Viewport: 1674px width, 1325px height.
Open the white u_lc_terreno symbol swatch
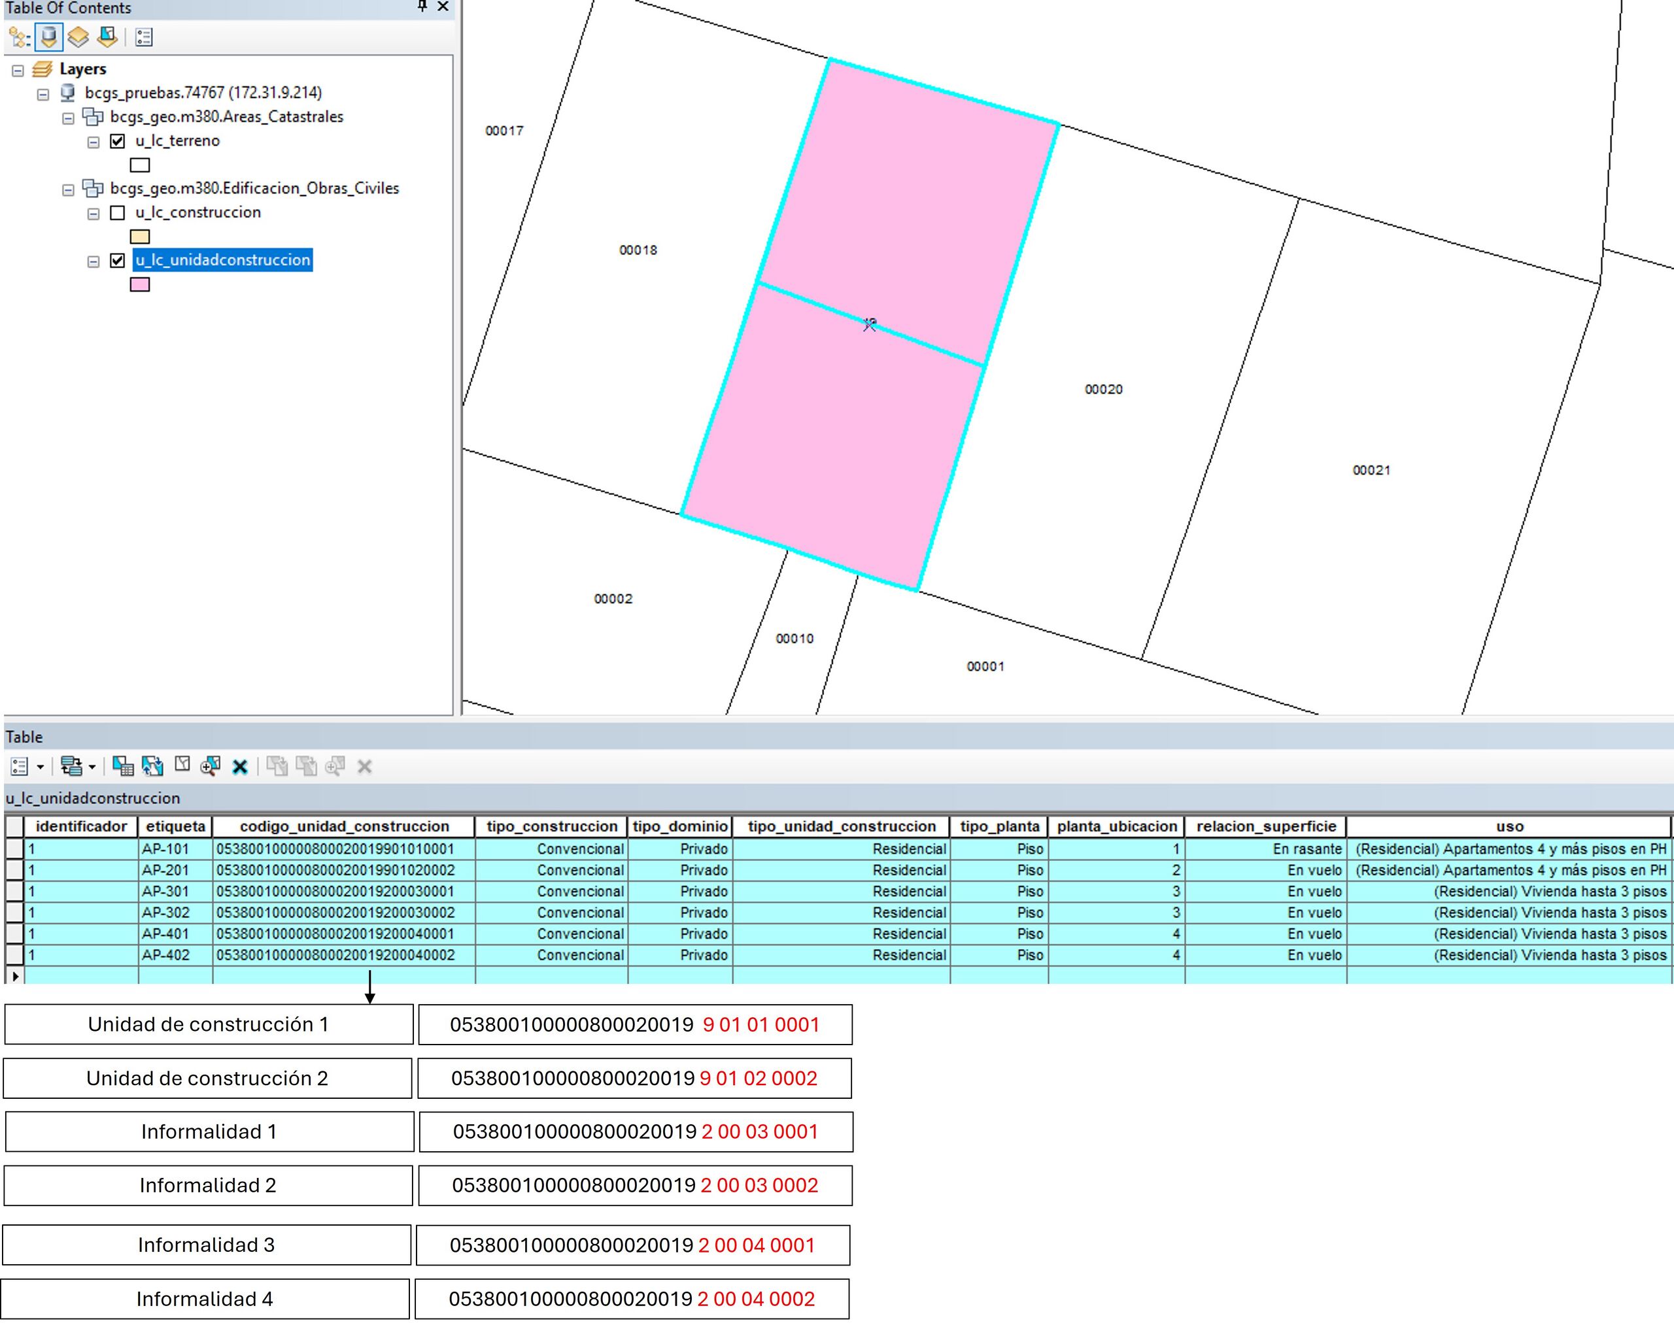140,165
